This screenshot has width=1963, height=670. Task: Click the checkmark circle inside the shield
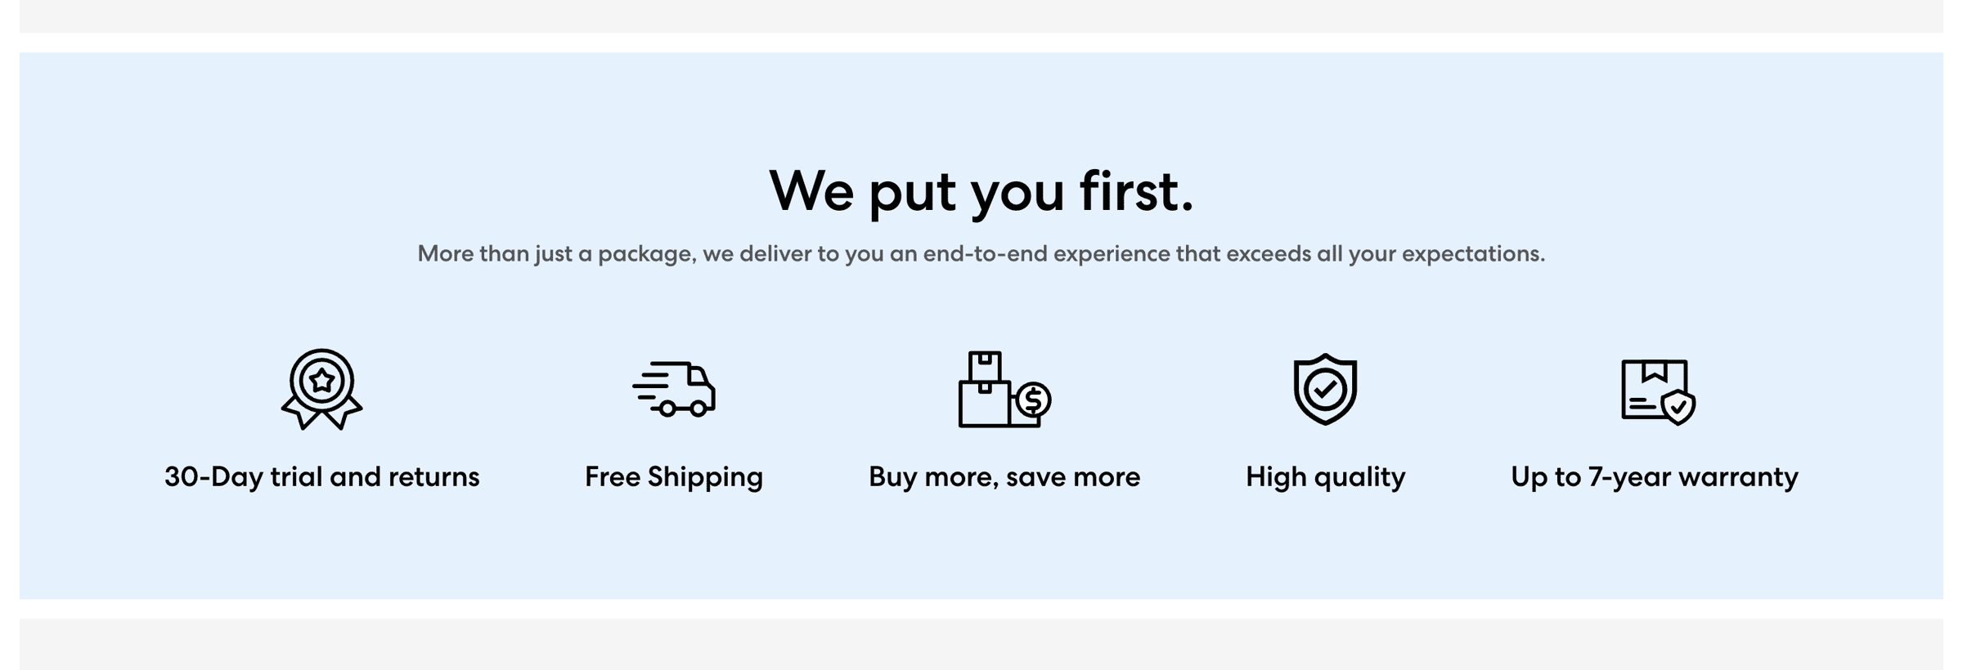pyautogui.click(x=1325, y=389)
